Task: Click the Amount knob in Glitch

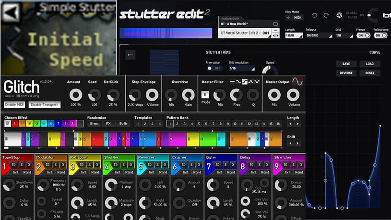Action: (x=75, y=95)
